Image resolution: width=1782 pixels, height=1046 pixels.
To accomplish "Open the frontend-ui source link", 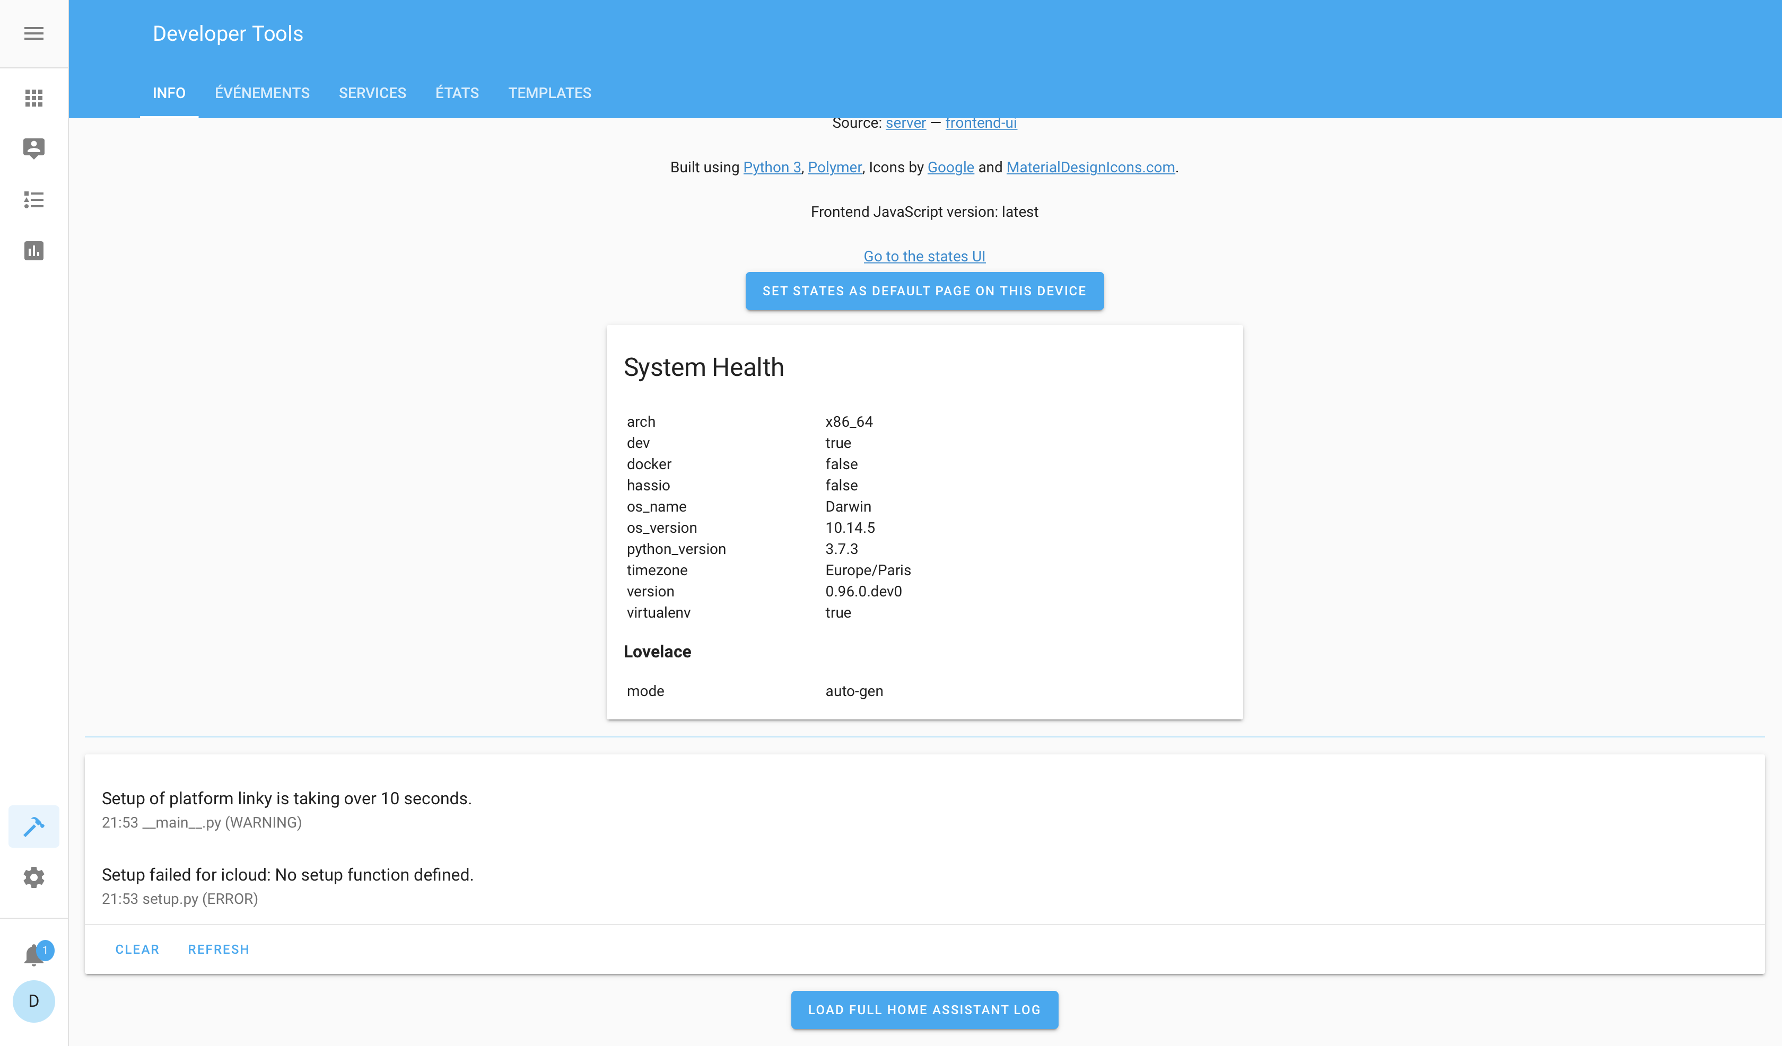I will point(981,122).
